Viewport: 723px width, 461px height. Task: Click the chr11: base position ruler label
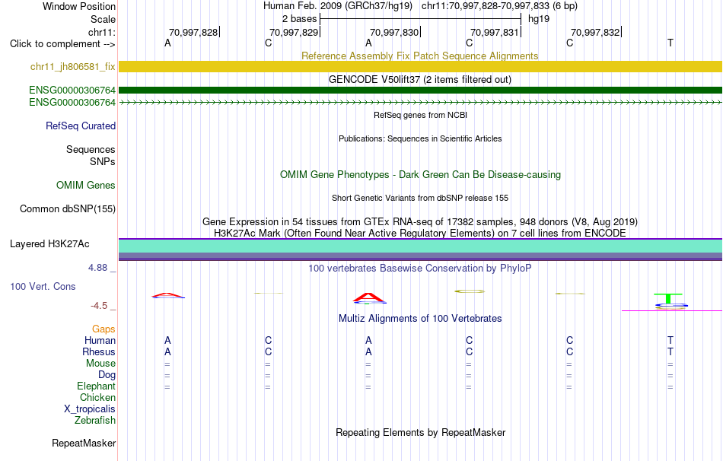(x=102, y=32)
